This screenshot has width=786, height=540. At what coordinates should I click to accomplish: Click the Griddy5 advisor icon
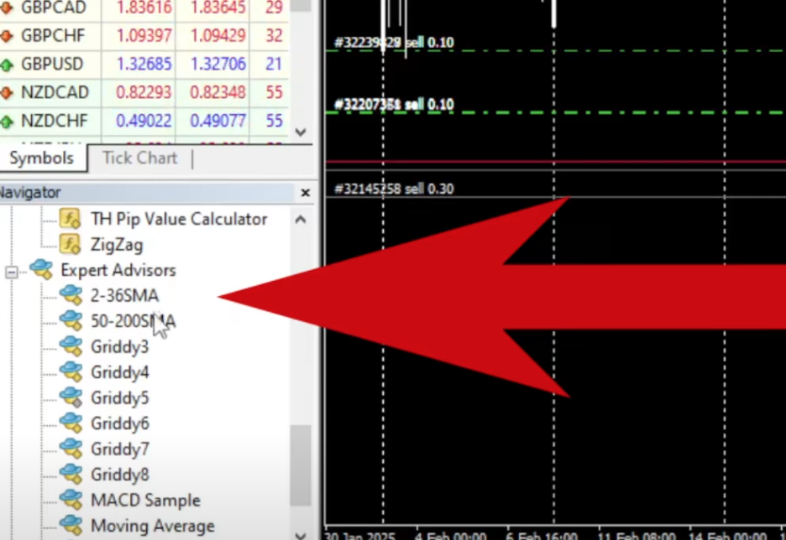click(71, 397)
